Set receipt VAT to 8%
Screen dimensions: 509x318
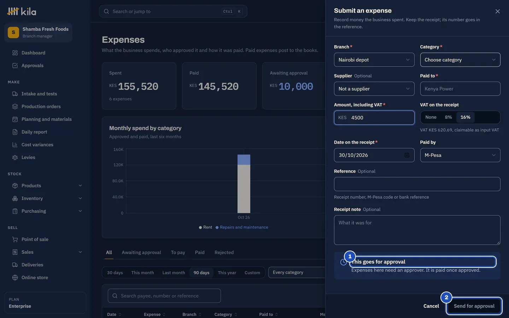point(448,117)
